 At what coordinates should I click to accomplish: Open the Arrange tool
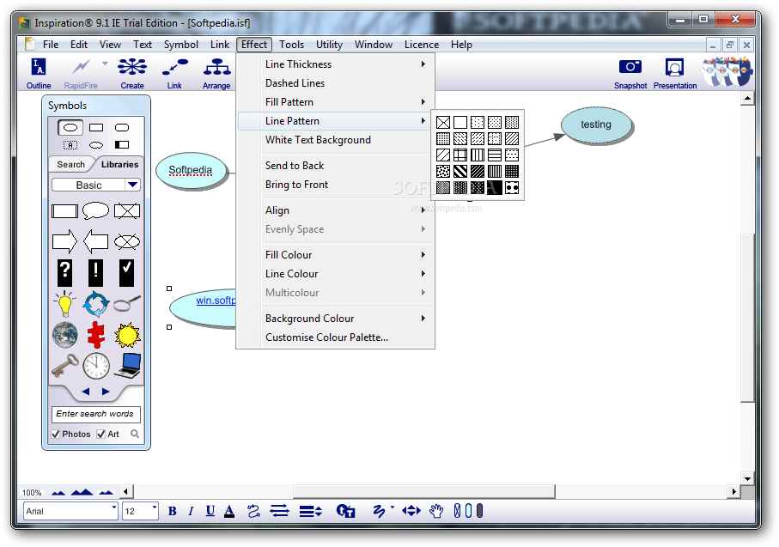tap(216, 72)
